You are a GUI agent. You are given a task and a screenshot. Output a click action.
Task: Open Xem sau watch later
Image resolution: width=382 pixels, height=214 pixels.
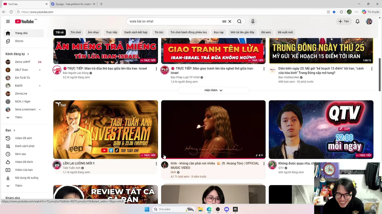point(23,154)
